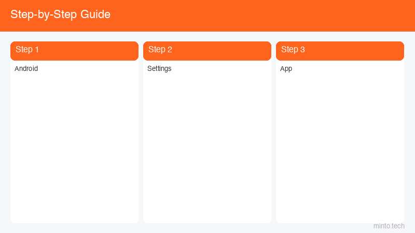Viewport: 415px width, 233px height.
Task: Click the number 3 in Step 3 header
Action: pyautogui.click(x=302, y=50)
